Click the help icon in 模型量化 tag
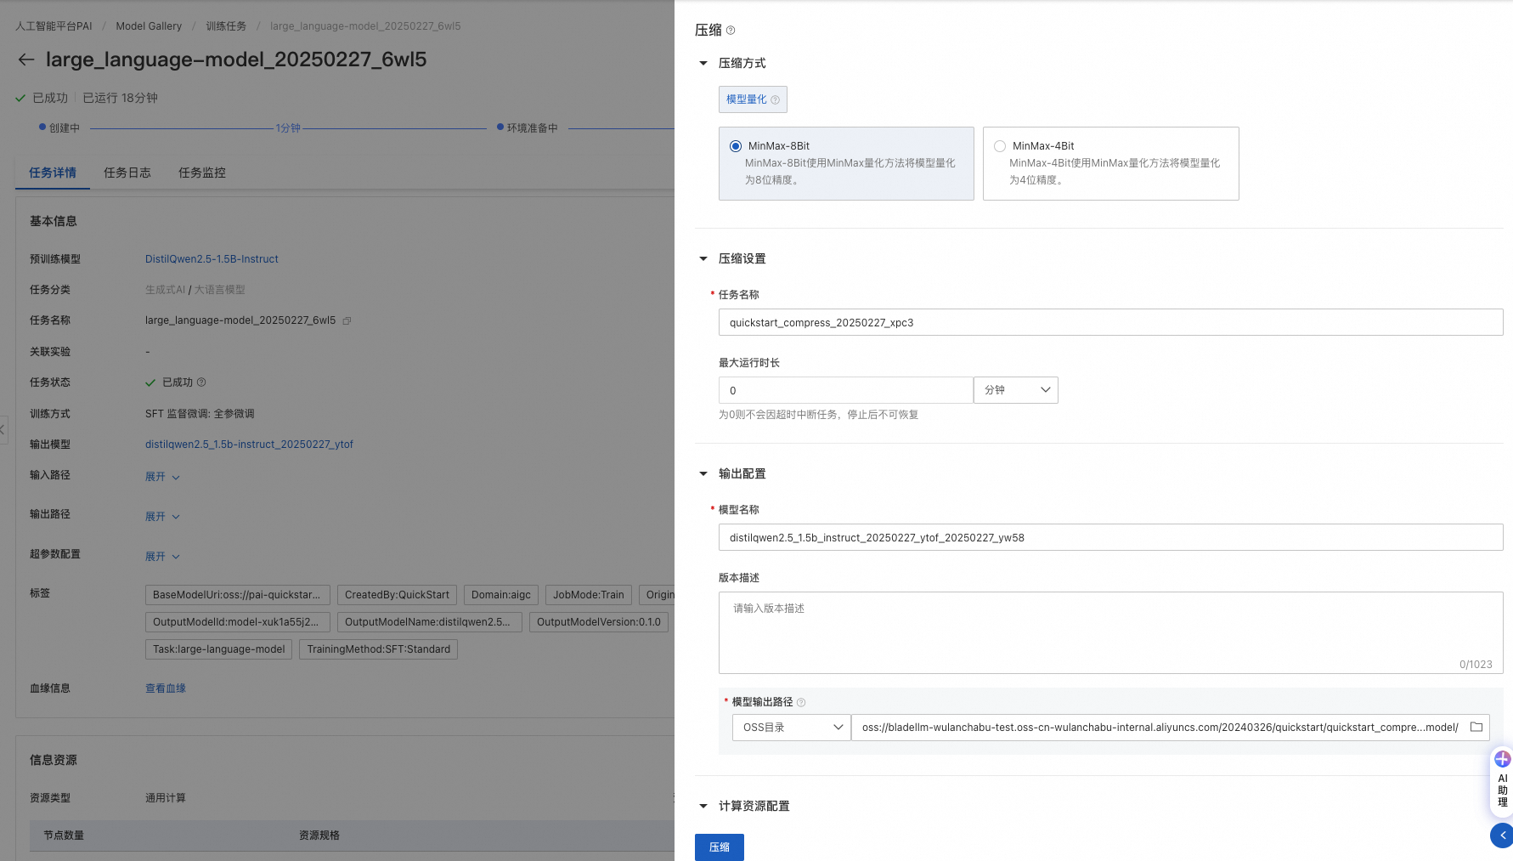 click(x=775, y=100)
